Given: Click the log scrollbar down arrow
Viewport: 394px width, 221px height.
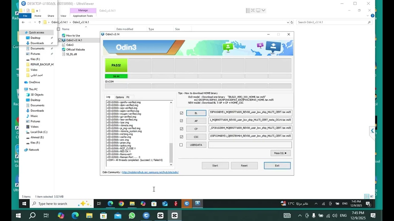Looking at the screenshot, I should [171, 165].
